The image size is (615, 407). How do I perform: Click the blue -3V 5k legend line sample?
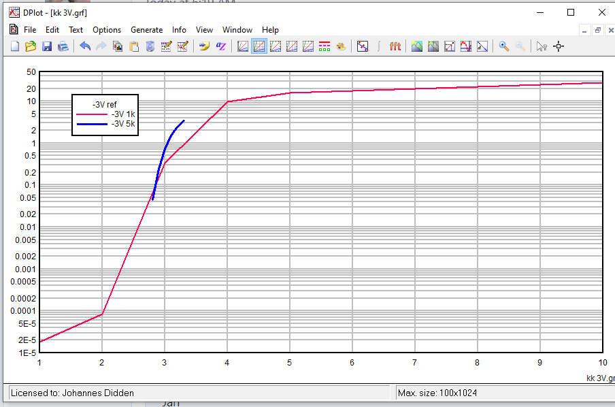(92, 124)
